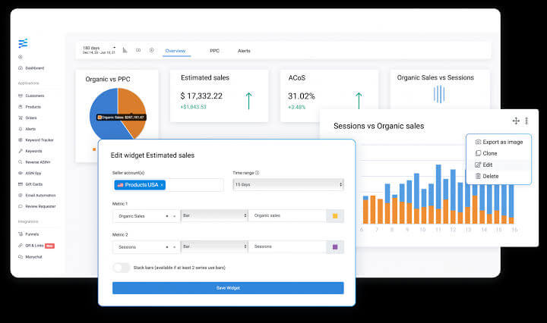Open Email Automation in the sidebar
Viewport: 547px width, 323px height.
coord(37,196)
